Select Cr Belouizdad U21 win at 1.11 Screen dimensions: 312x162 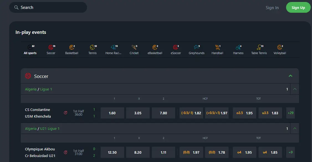(x=163, y=153)
